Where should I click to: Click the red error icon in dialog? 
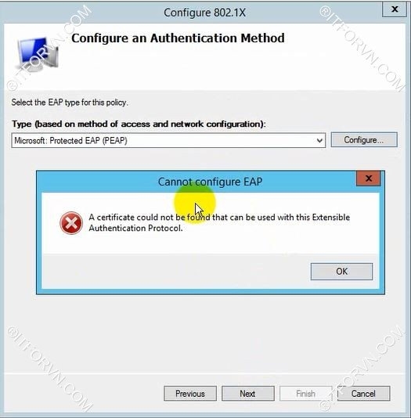click(71, 223)
